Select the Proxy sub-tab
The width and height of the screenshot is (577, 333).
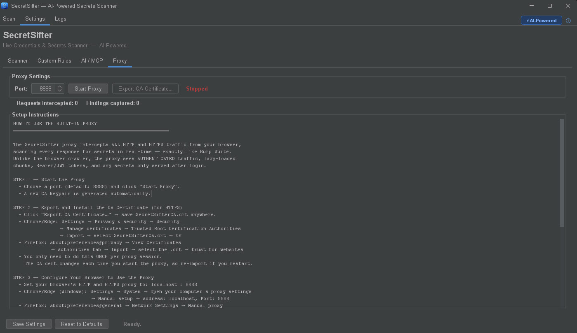pyautogui.click(x=120, y=61)
